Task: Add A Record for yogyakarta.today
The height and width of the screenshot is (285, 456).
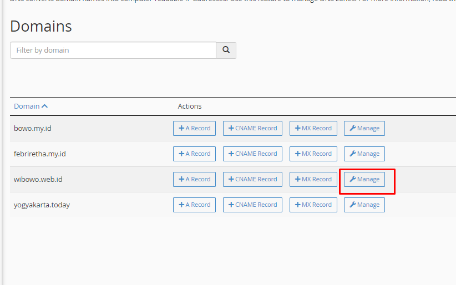Action: pyautogui.click(x=194, y=205)
